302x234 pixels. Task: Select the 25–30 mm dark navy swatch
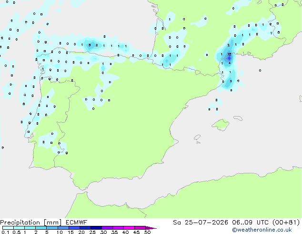(x=96, y=228)
